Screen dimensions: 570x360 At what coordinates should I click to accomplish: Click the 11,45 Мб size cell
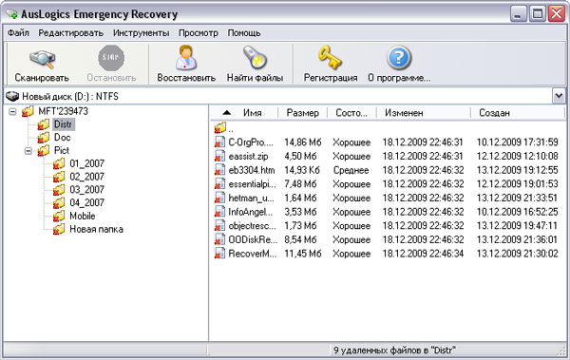pos(303,254)
